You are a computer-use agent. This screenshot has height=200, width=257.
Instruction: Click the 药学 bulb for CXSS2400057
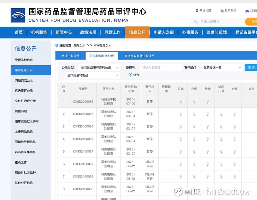tap(194, 164)
